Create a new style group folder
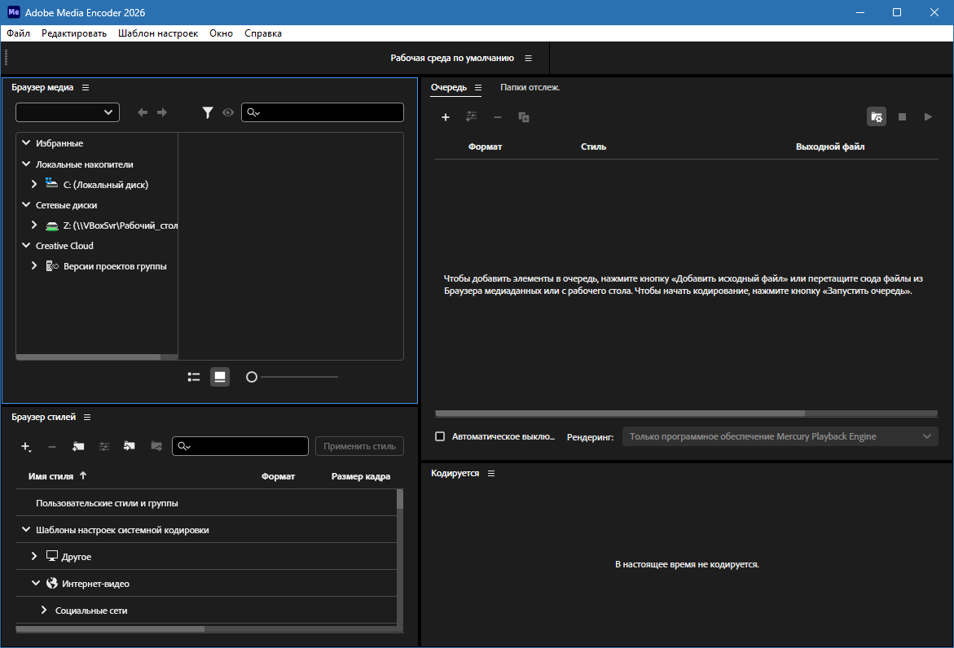 click(78, 446)
